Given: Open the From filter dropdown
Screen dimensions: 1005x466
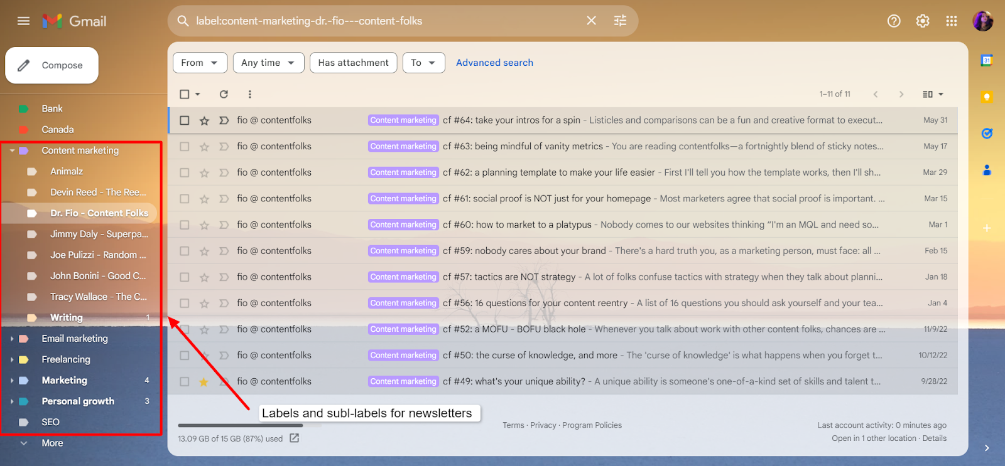Looking at the screenshot, I should coord(200,63).
